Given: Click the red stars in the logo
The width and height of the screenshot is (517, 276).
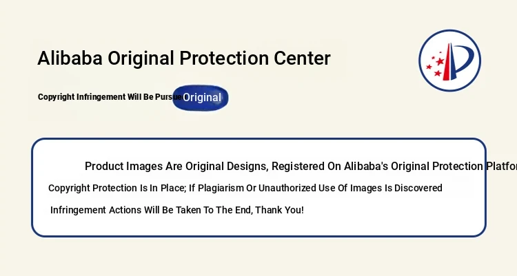Looking at the screenshot, I should 437,63.
